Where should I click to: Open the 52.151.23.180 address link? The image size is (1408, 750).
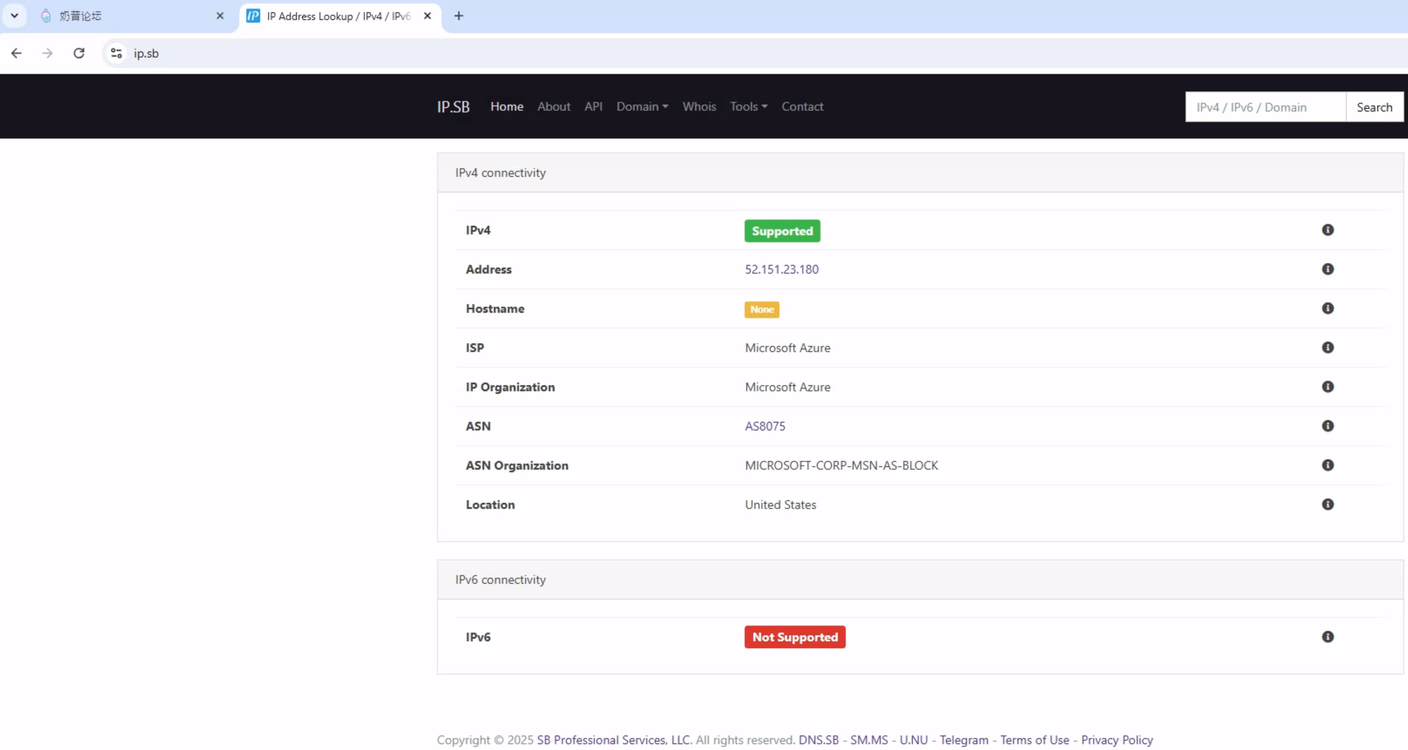781,269
